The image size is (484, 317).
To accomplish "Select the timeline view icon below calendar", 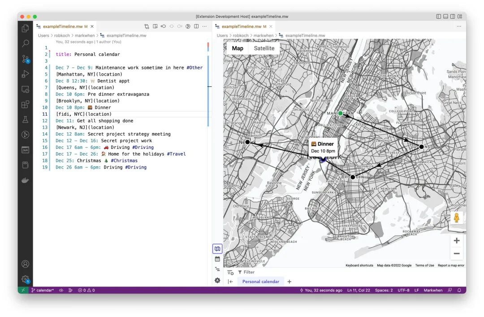I will 217,269.
